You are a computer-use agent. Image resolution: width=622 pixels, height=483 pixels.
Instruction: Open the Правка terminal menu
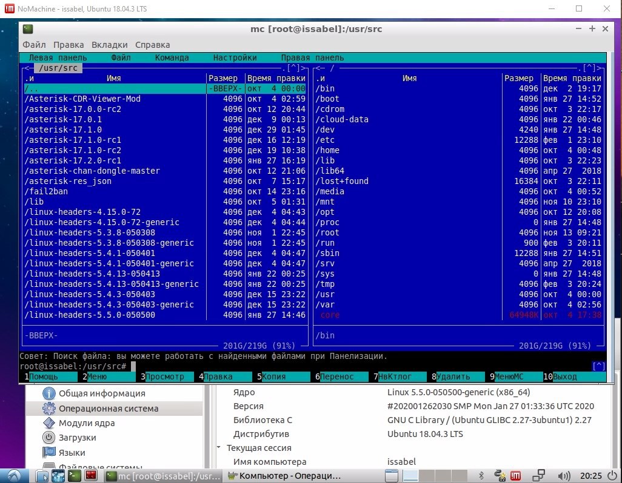(69, 45)
